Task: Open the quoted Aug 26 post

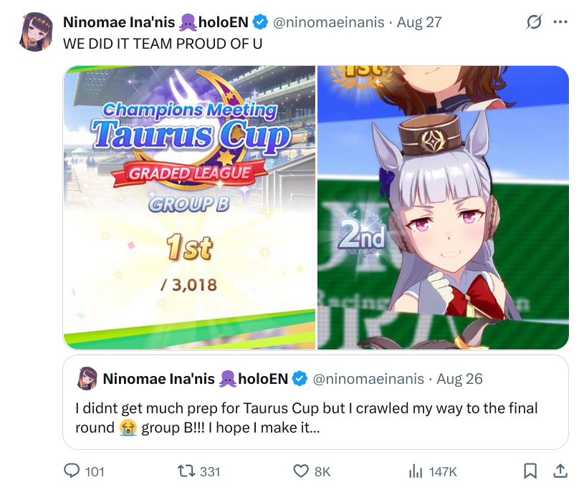Action: click(x=315, y=402)
